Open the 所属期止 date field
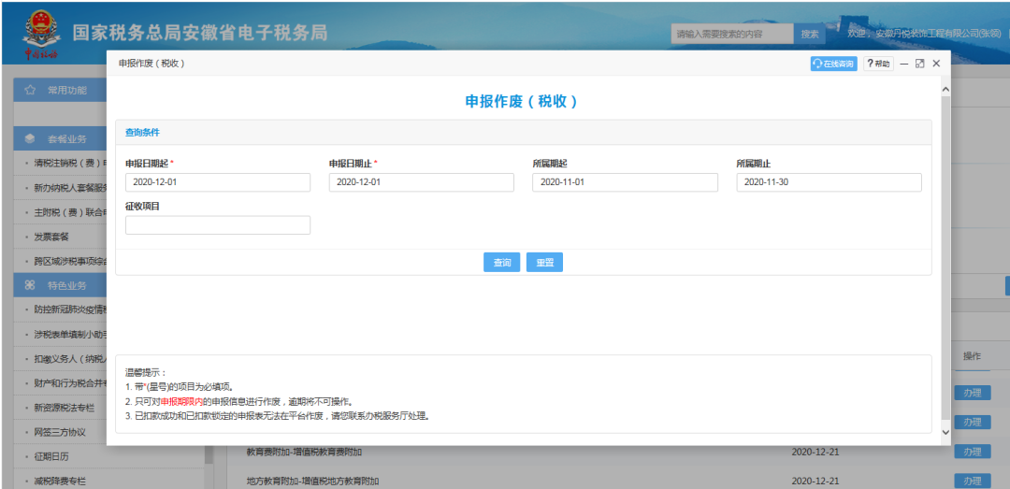Viewport: 1010px width, 489px height. (x=829, y=182)
